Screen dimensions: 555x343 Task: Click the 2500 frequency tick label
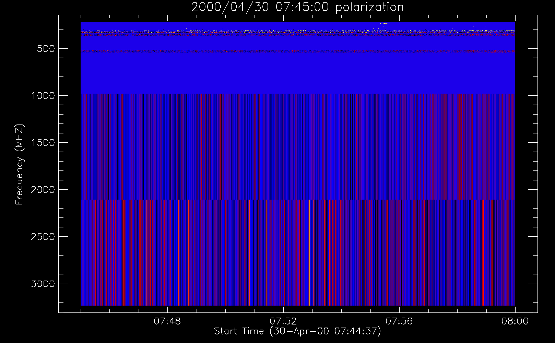43,237
